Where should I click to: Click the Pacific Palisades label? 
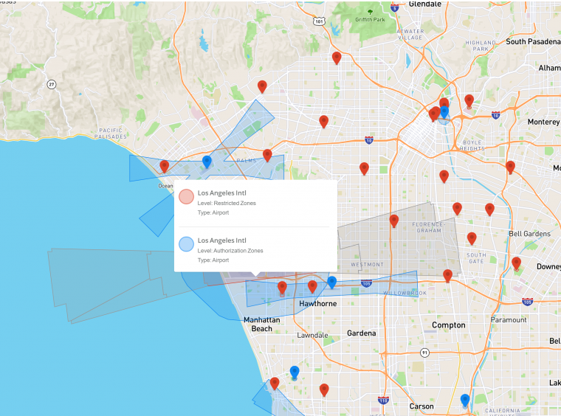[x=111, y=134]
